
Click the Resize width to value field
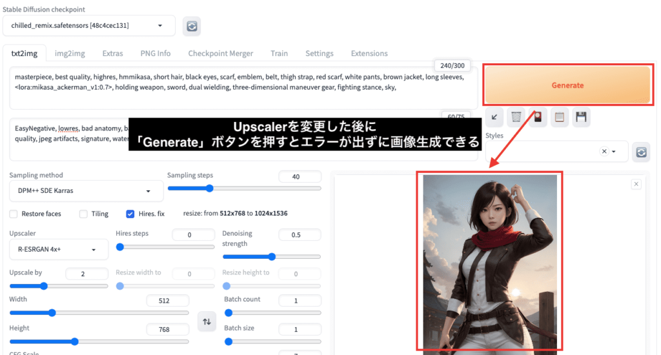(x=193, y=274)
